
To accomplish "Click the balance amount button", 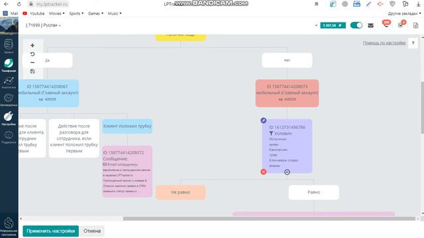I will click(x=333, y=25).
